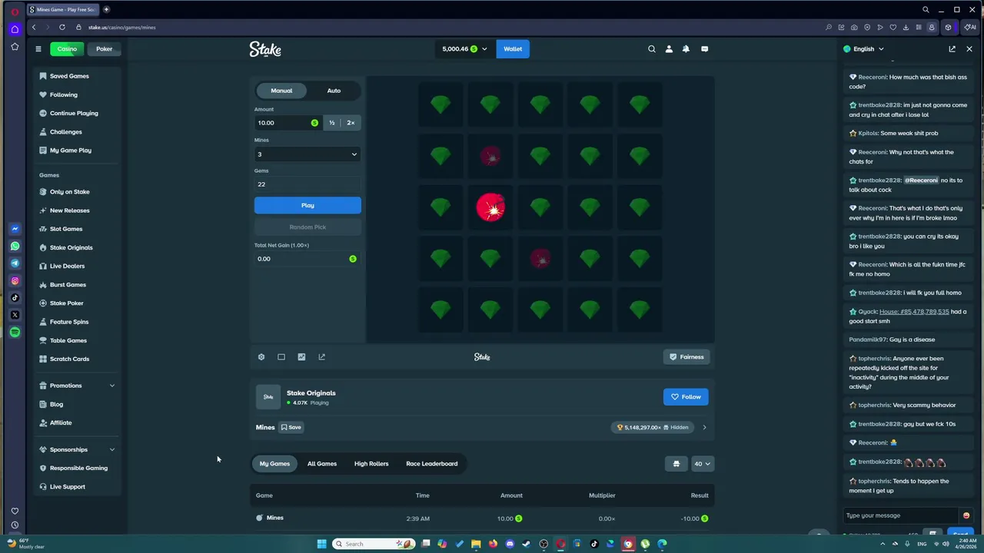Open TikTok in browser sidebar
The image size is (984, 553).
point(15,298)
